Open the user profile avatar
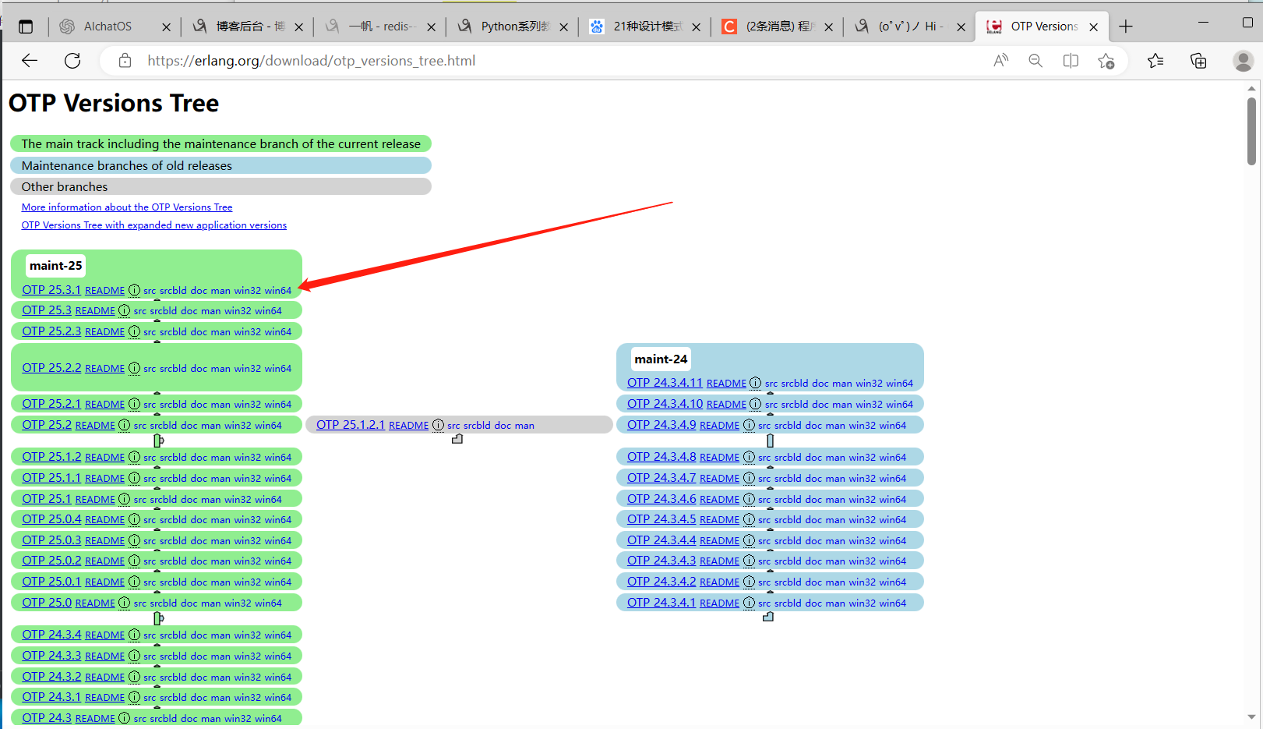1263x729 pixels. [x=1244, y=61]
